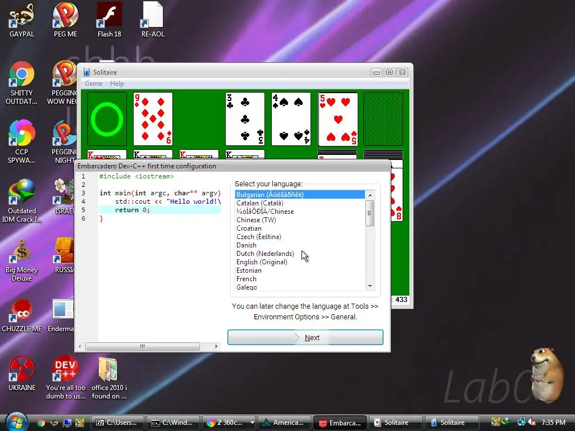The image size is (575, 431).
Task: Click the 5 of hearts foundation card
Action: tap(337, 119)
